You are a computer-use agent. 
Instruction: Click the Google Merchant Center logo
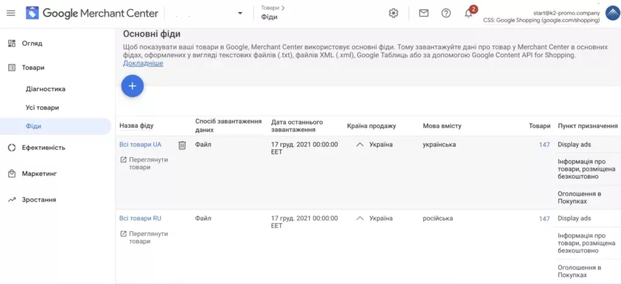click(x=92, y=13)
